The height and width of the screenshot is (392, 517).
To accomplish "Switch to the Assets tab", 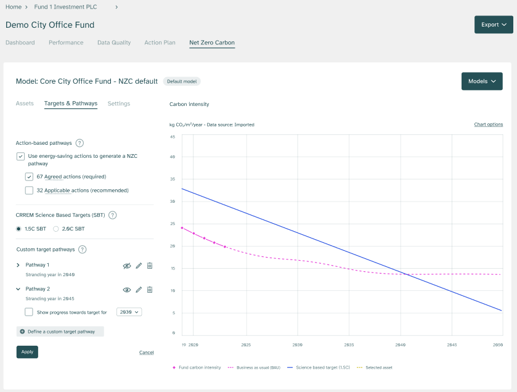I will [x=25, y=104].
